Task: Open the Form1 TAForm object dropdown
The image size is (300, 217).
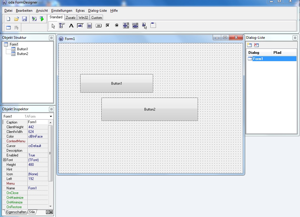Action: click(x=51, y=116)
